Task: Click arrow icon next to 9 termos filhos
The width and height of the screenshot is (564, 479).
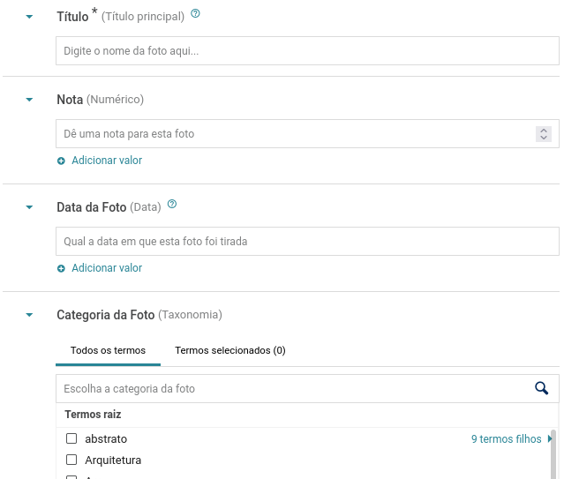Action: [x=549, y=438]
